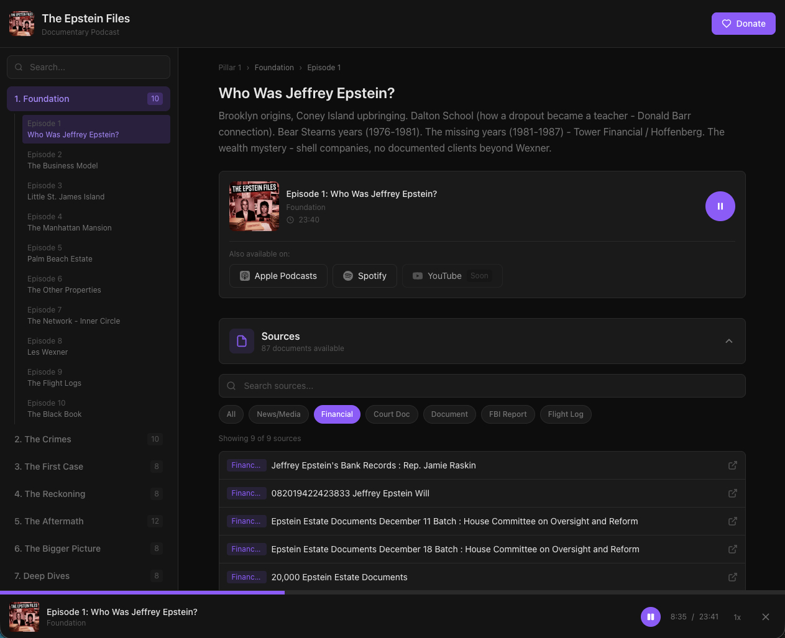Select the Financial source filter
This screenshot has width=785, height=638.
[337, 414]
